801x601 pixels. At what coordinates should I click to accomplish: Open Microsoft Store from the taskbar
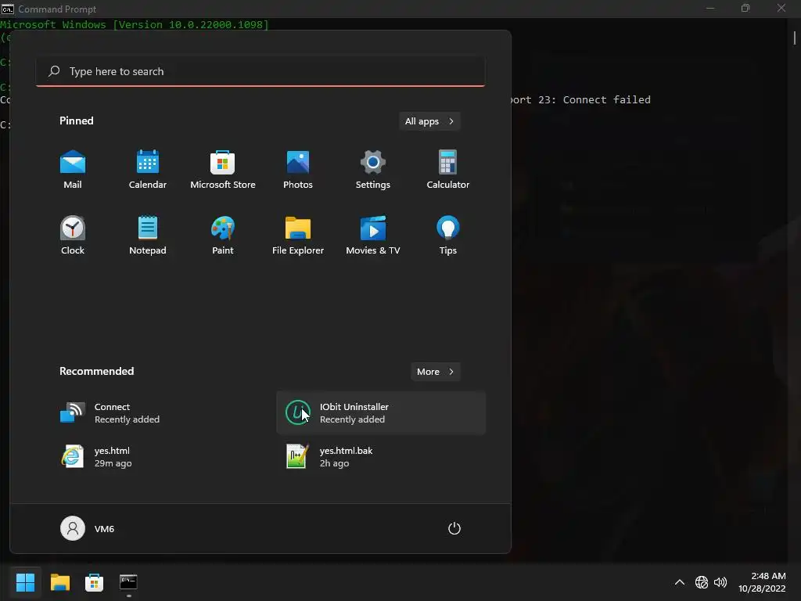point(94,582)
